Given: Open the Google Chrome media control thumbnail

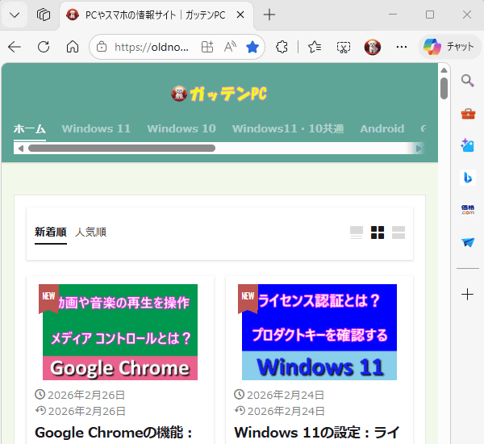Looking at the screenshot, I should pos(120,332).
